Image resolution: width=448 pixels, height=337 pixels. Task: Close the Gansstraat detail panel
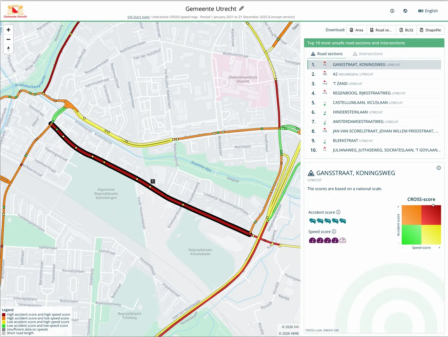tap(438, 168)
